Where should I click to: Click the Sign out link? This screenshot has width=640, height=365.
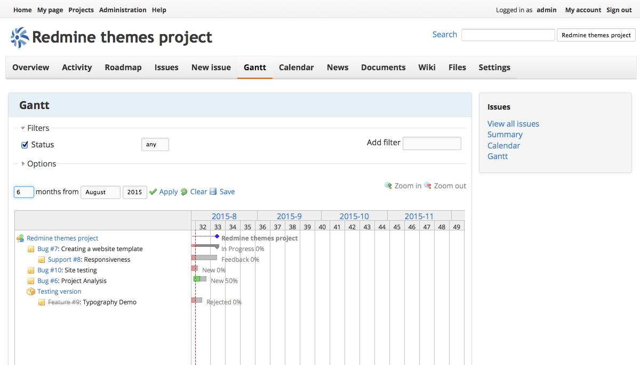point(619,10)
